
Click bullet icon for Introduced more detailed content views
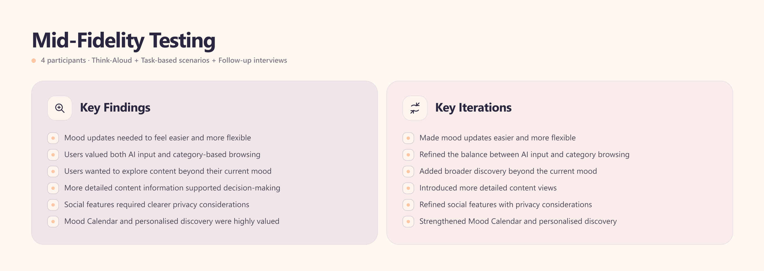point(408,188)
